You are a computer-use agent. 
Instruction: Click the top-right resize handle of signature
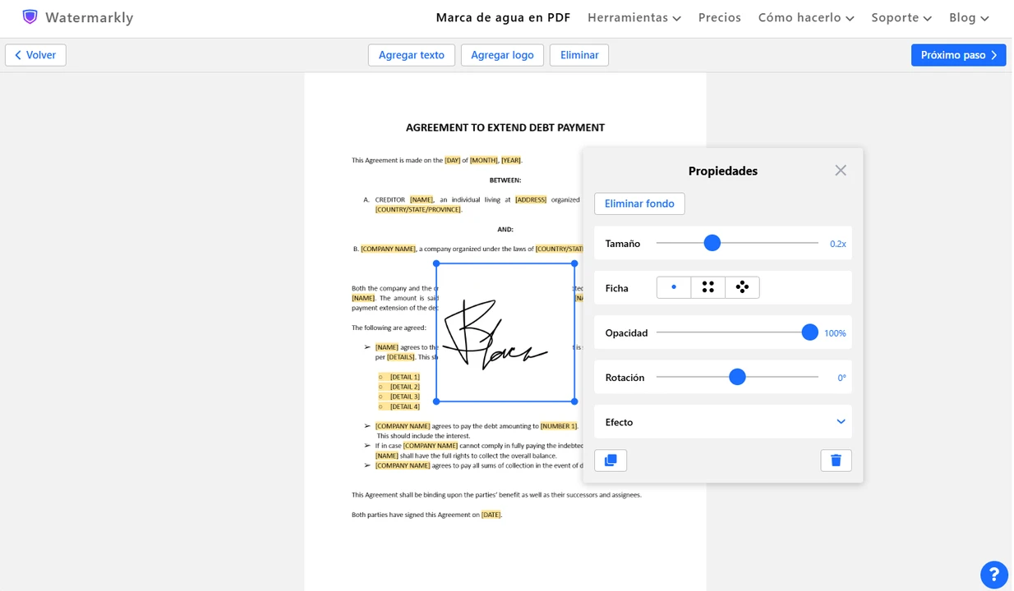[574, 263]
